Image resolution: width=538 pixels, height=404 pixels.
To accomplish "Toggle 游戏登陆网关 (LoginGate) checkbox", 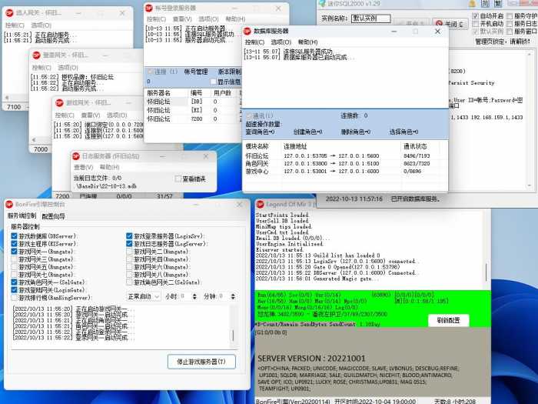I will pyautogui.click(x=14, y=290).
